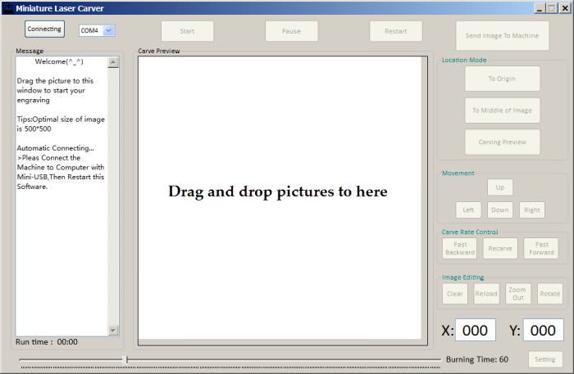
Task: Click the X coordinate field
Action: click(476, 330)
